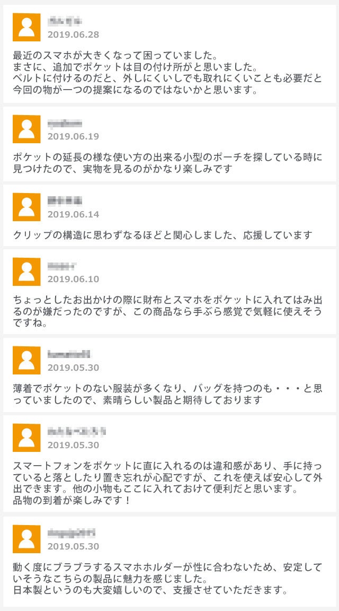This screenshot has height=611, width=339.
Task: Click avatar above the スマートフォンをポケット comment
Action: [x=26, y=438]
